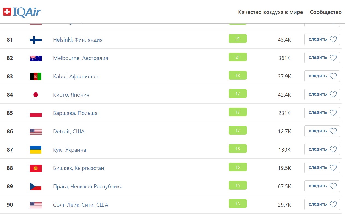Viewport: 345px width, 214px height.
Task: Click the Japan flag beside Киото
Action: click(36, 95)
